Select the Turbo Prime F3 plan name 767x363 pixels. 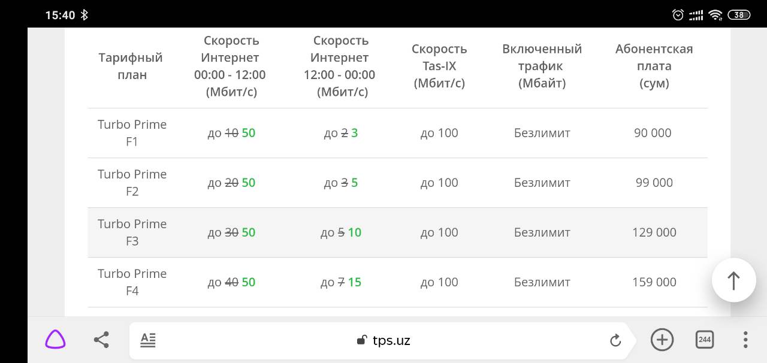pos(132,232)
